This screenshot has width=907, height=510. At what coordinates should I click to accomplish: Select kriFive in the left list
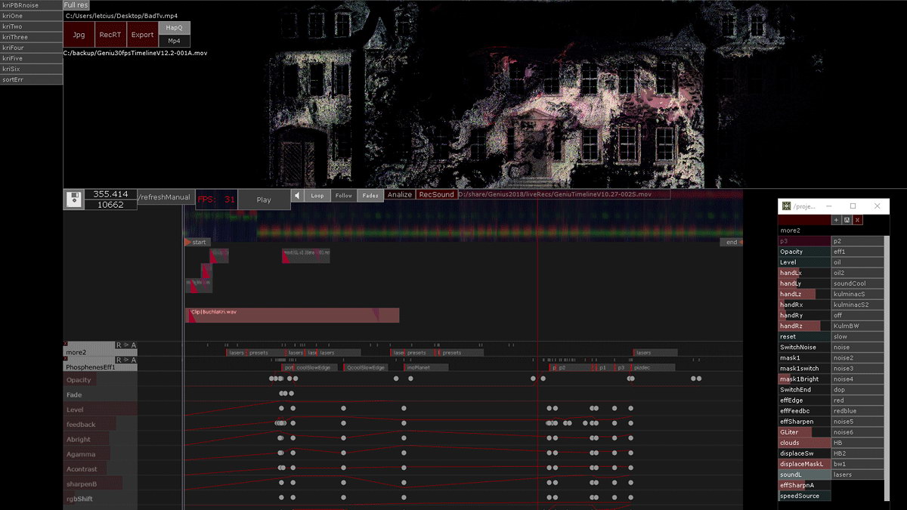pyautogui.click(x=31, y=58)
